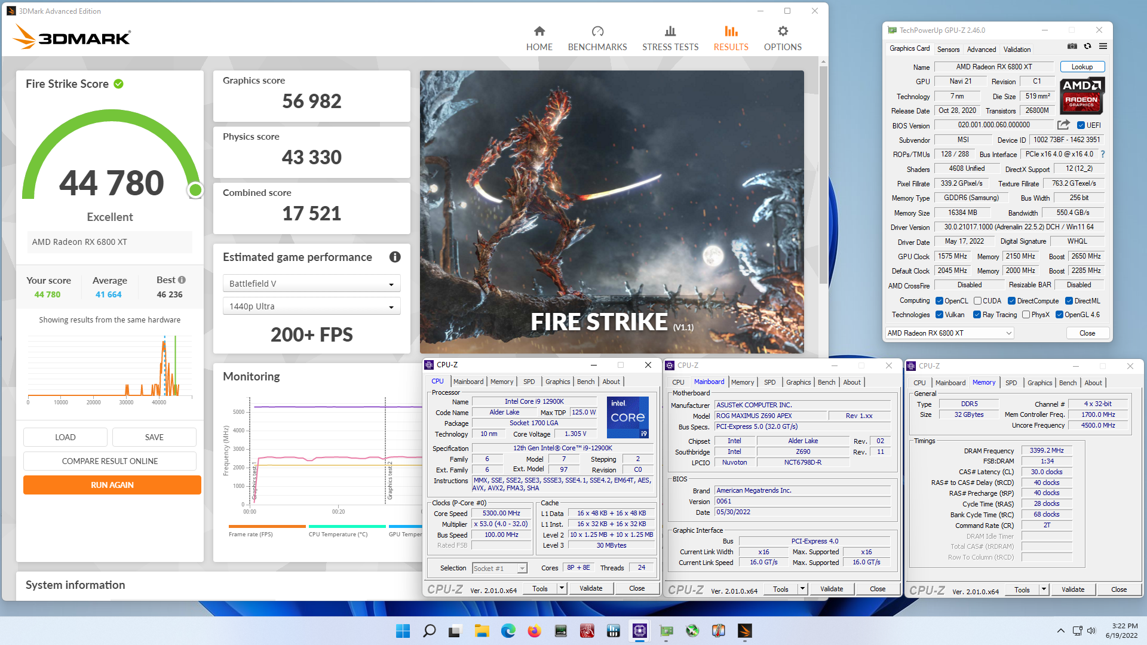Click the GPU-Z refresh icon

(x=1087, y=46)
